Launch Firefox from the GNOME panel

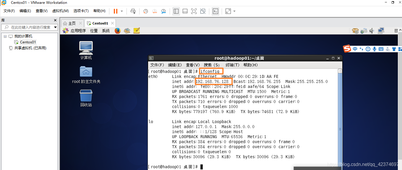coord(118,30)
